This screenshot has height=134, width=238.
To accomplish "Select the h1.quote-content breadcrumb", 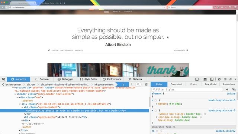I will point(104,84).
